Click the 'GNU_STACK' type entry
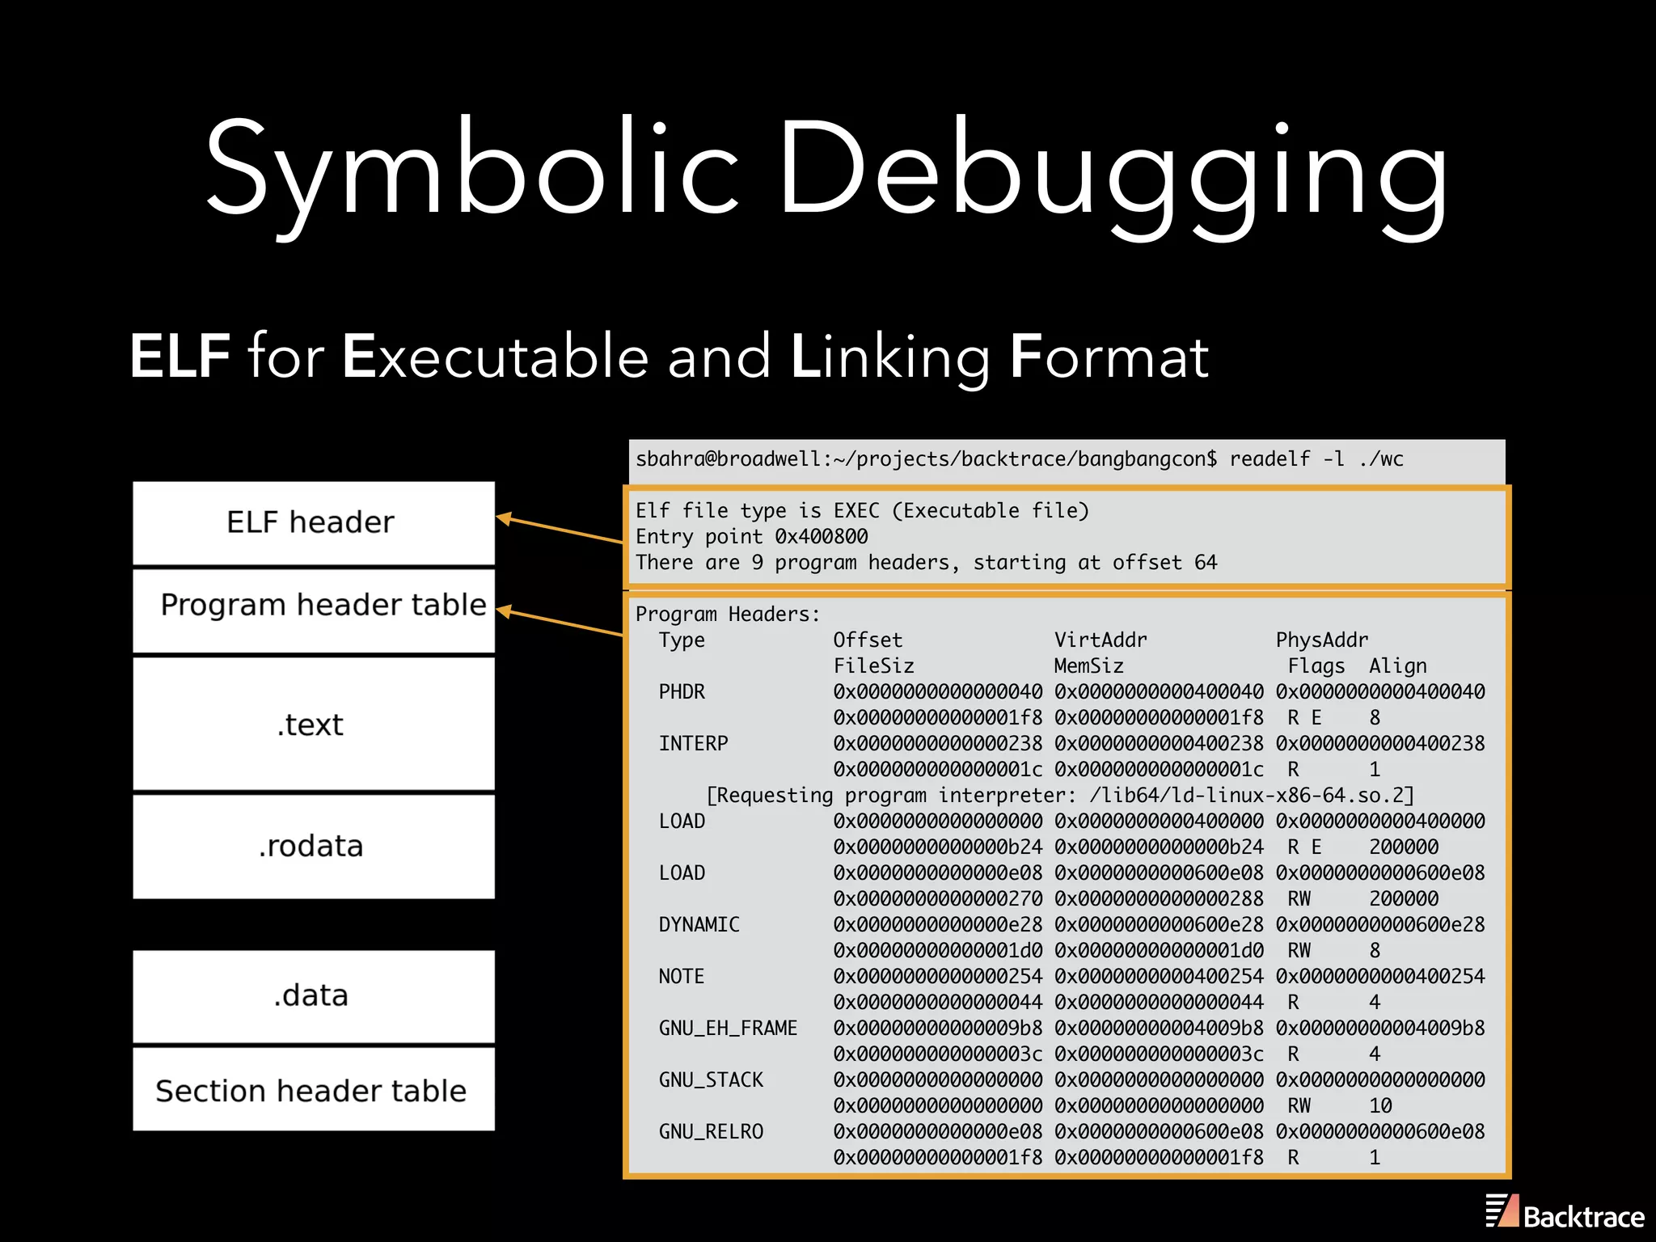 (x=711, y=1080)
